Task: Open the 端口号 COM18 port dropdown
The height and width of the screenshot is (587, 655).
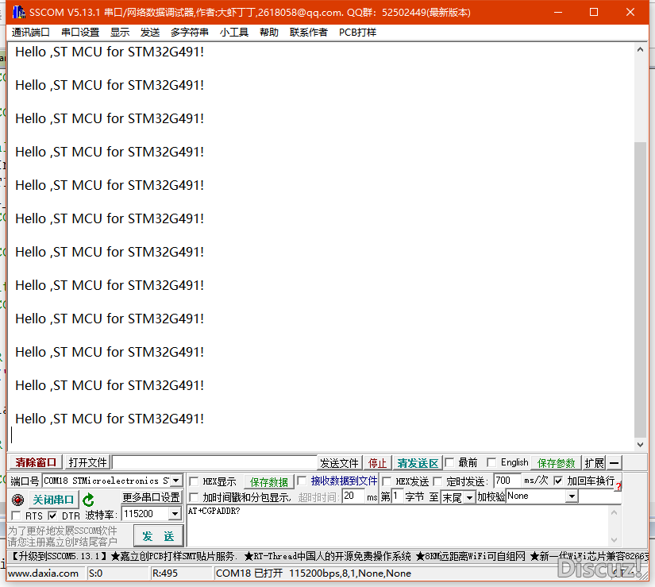Action: coord(176,481)
